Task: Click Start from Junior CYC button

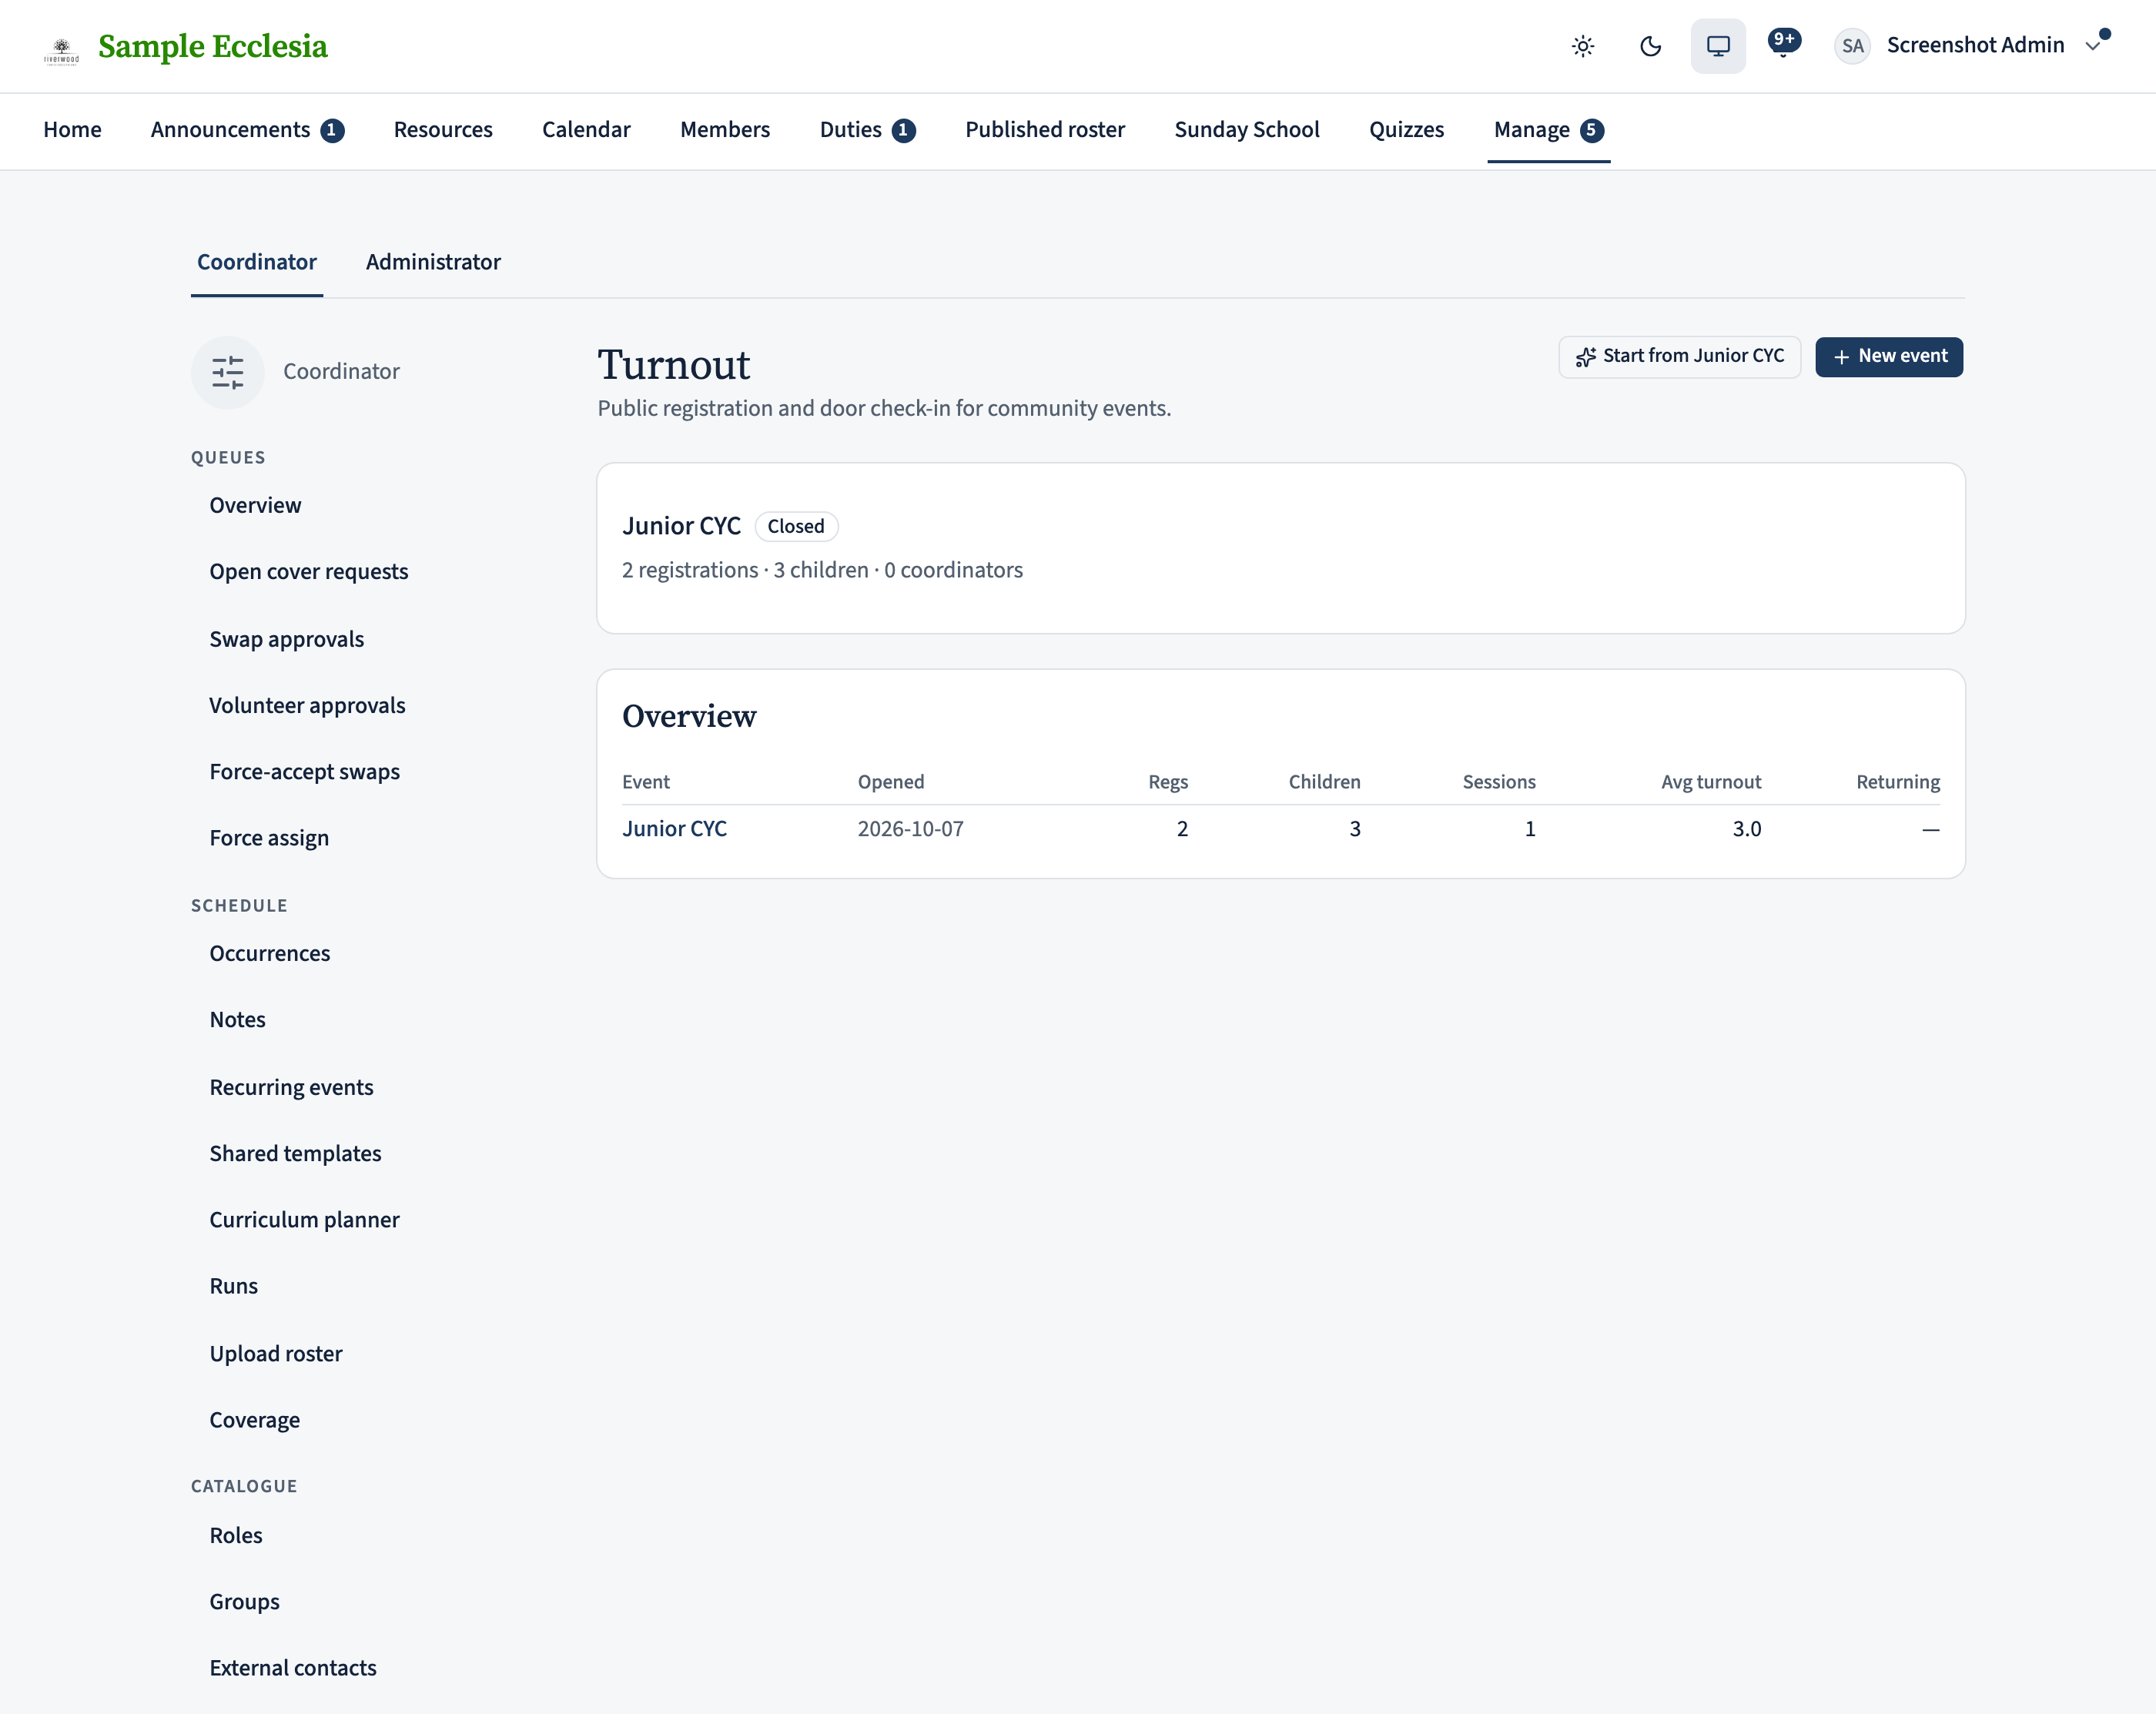Action: 1679,357
